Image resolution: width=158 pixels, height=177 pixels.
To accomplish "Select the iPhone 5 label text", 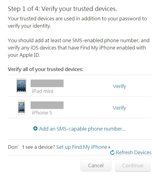I will (x=42, y=113).
